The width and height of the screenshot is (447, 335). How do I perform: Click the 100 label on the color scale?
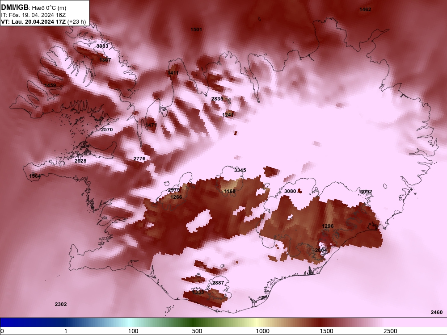pyautogui.click(x=133, y=331)
